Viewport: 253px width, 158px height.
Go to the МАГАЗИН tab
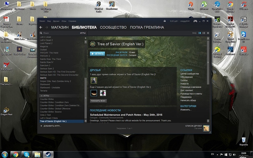tap(60, 27)
